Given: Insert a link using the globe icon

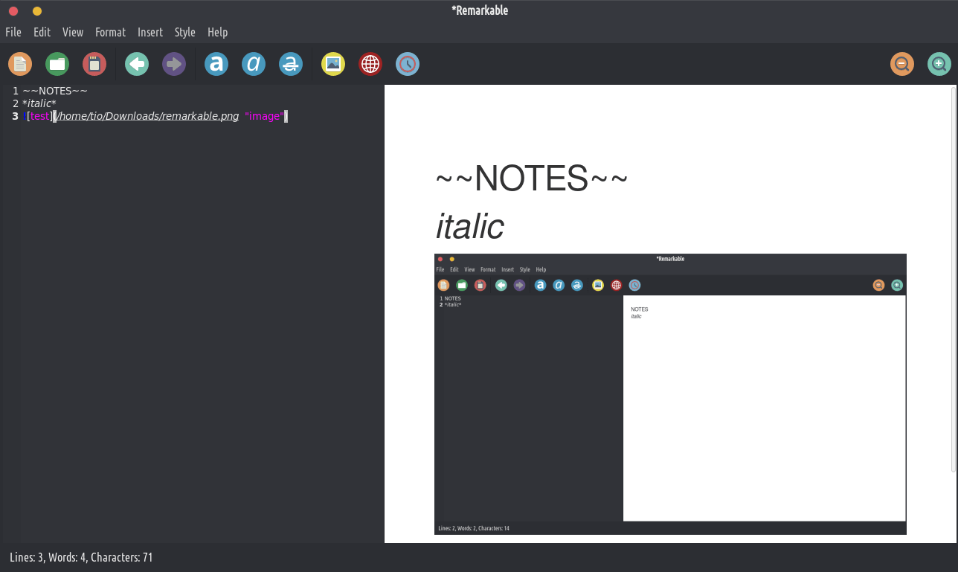Looking at the screenshot, I should click(x=370, y=64).
